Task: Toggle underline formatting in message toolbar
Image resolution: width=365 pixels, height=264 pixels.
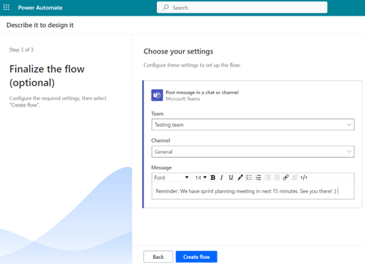Action: coord(231,178)
